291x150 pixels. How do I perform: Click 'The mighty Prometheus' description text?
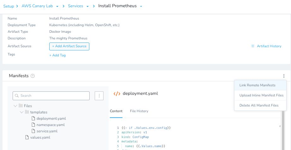68,38
